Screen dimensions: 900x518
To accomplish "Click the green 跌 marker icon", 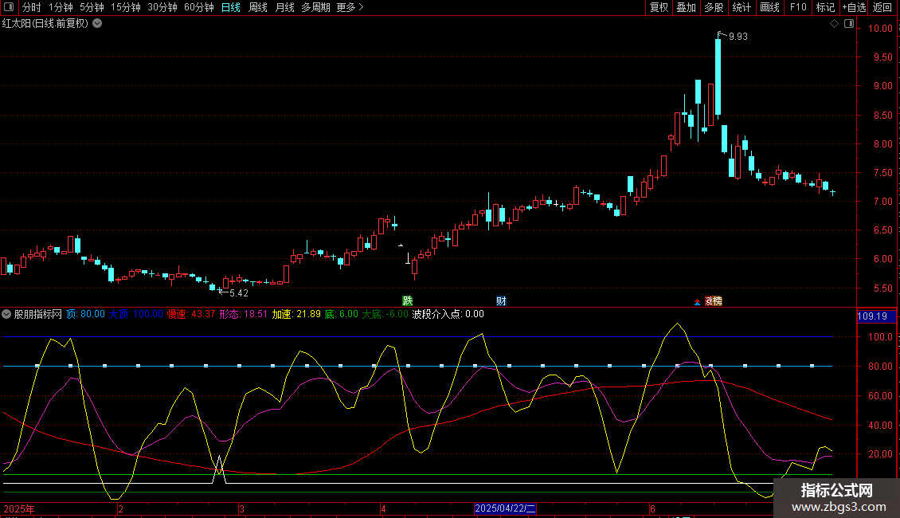I will (408, 301).
